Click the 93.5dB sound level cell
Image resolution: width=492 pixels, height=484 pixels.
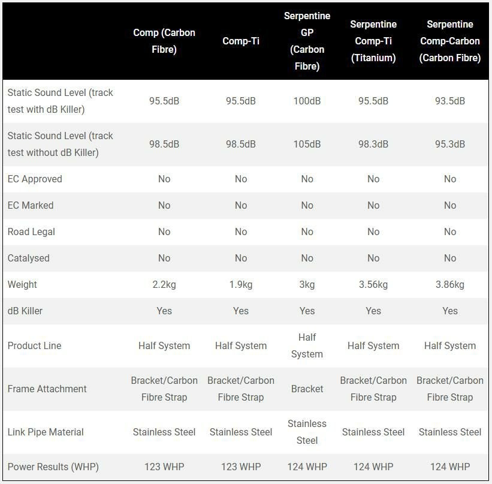tap(450, 101)
